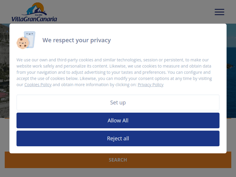236x177 pixels.
Task: Click the 'We respect your privacy' heading
Action: click(x=76, y=40)
